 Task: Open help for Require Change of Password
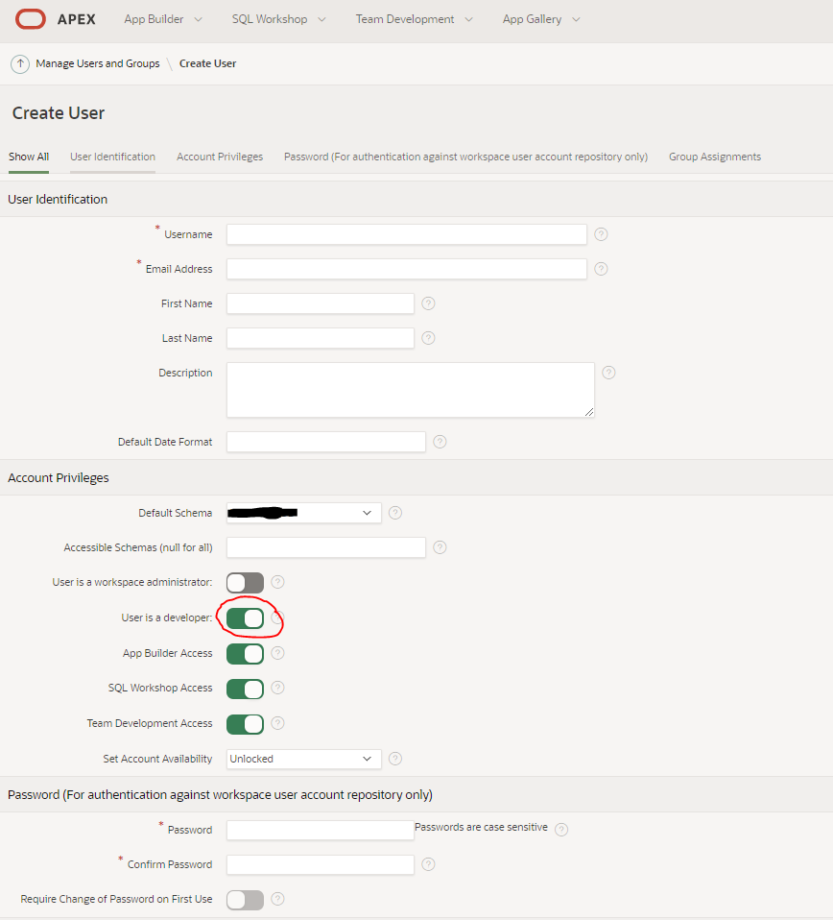point(278,899)
